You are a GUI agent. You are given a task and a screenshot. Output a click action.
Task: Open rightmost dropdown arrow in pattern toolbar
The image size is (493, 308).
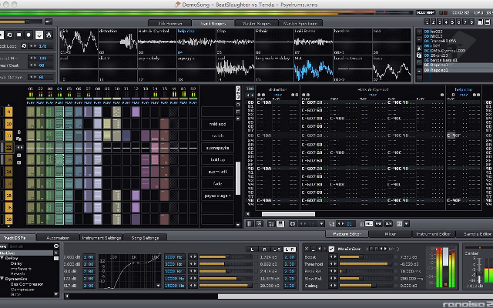coord(407,224)
